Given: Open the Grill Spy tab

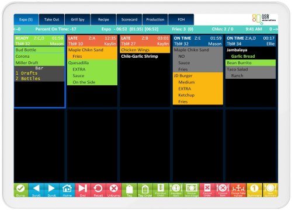Looking at the screenshot, I should point(78,19).
